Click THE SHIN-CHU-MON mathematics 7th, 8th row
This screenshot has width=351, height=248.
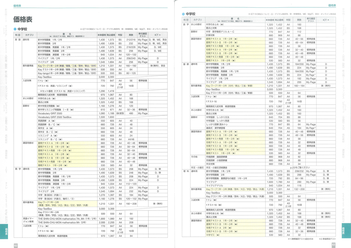(67, 219)
